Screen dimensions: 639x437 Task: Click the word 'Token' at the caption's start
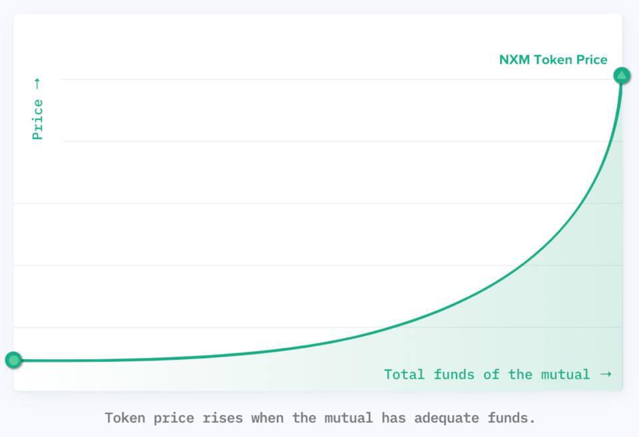(125, 418)
